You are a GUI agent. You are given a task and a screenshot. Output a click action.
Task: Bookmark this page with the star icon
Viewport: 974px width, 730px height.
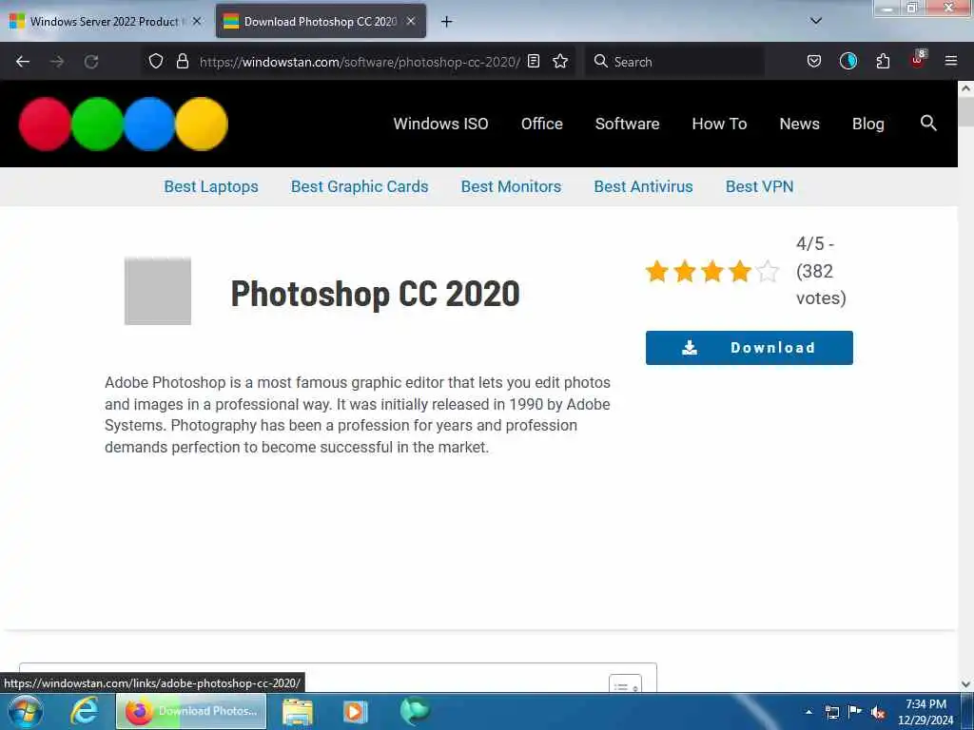[560, 61]
